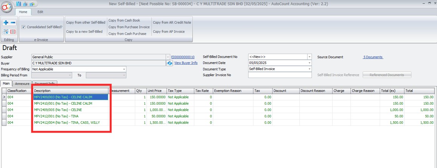
Task: Switch to the Edit ribbon tab
Action: 40,12
